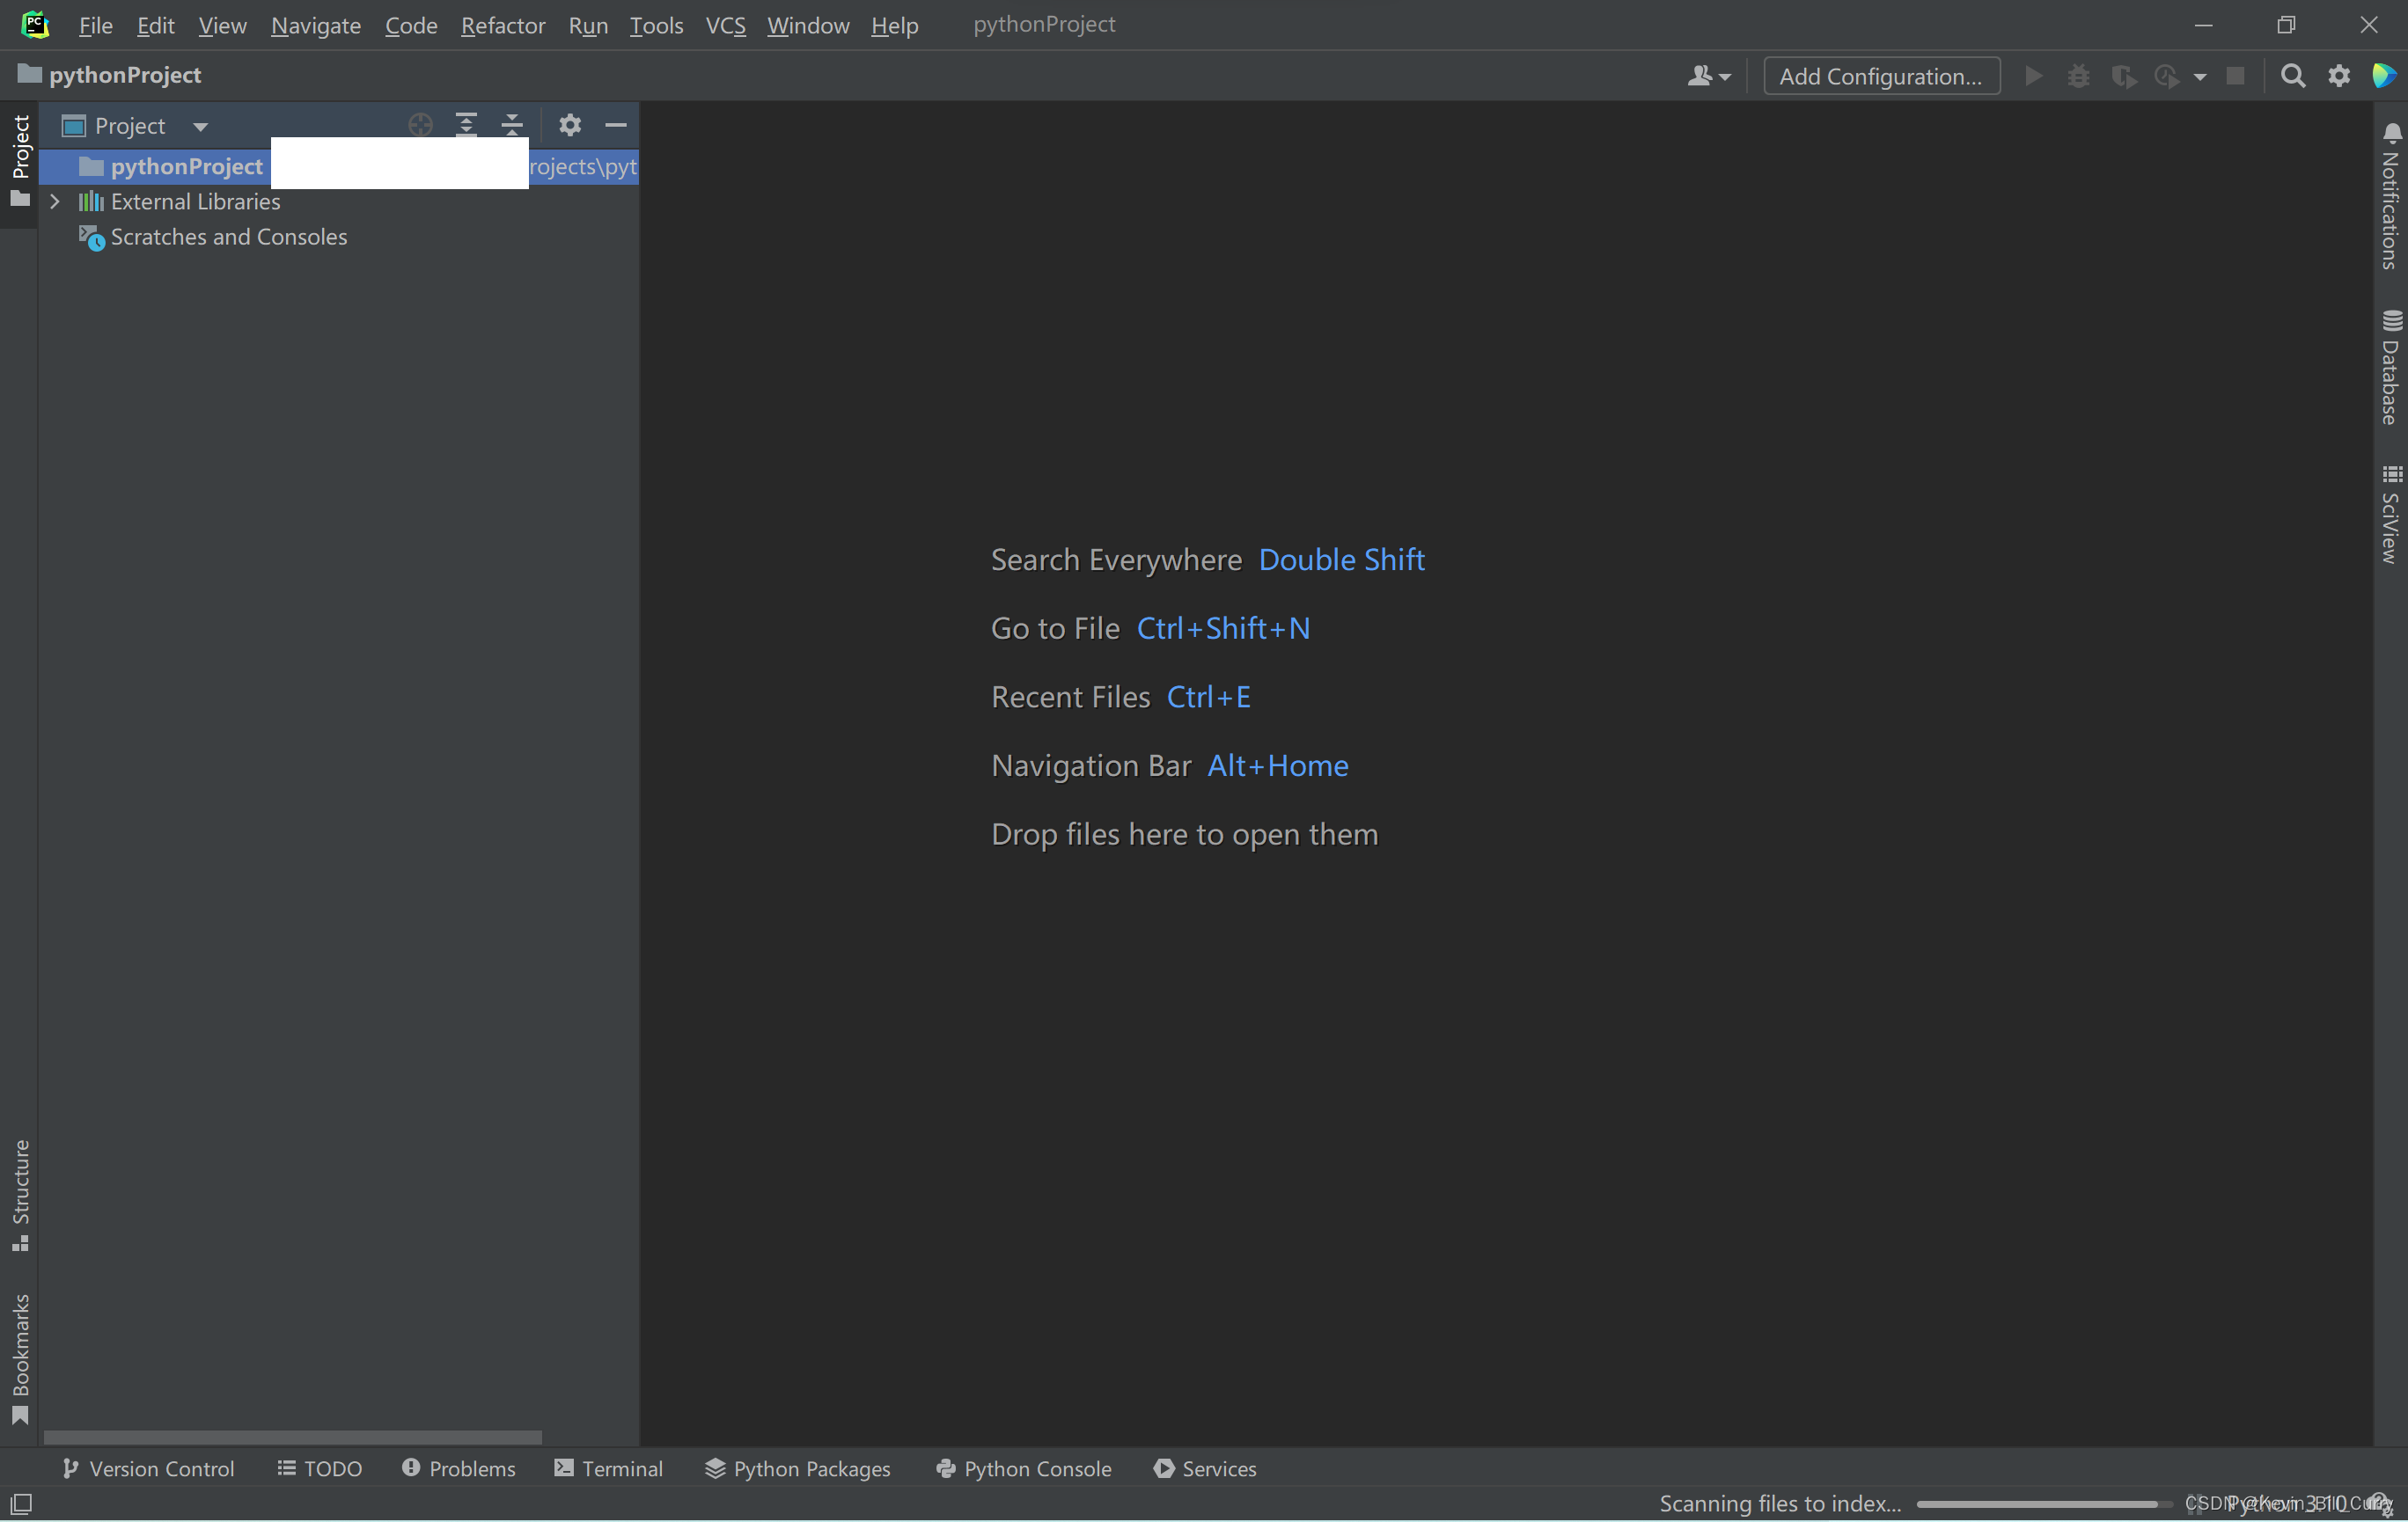Click the indexing progress bar
Image resolution: width=2408 pixels, height=1522 pixels.
click(2040, 1503)
